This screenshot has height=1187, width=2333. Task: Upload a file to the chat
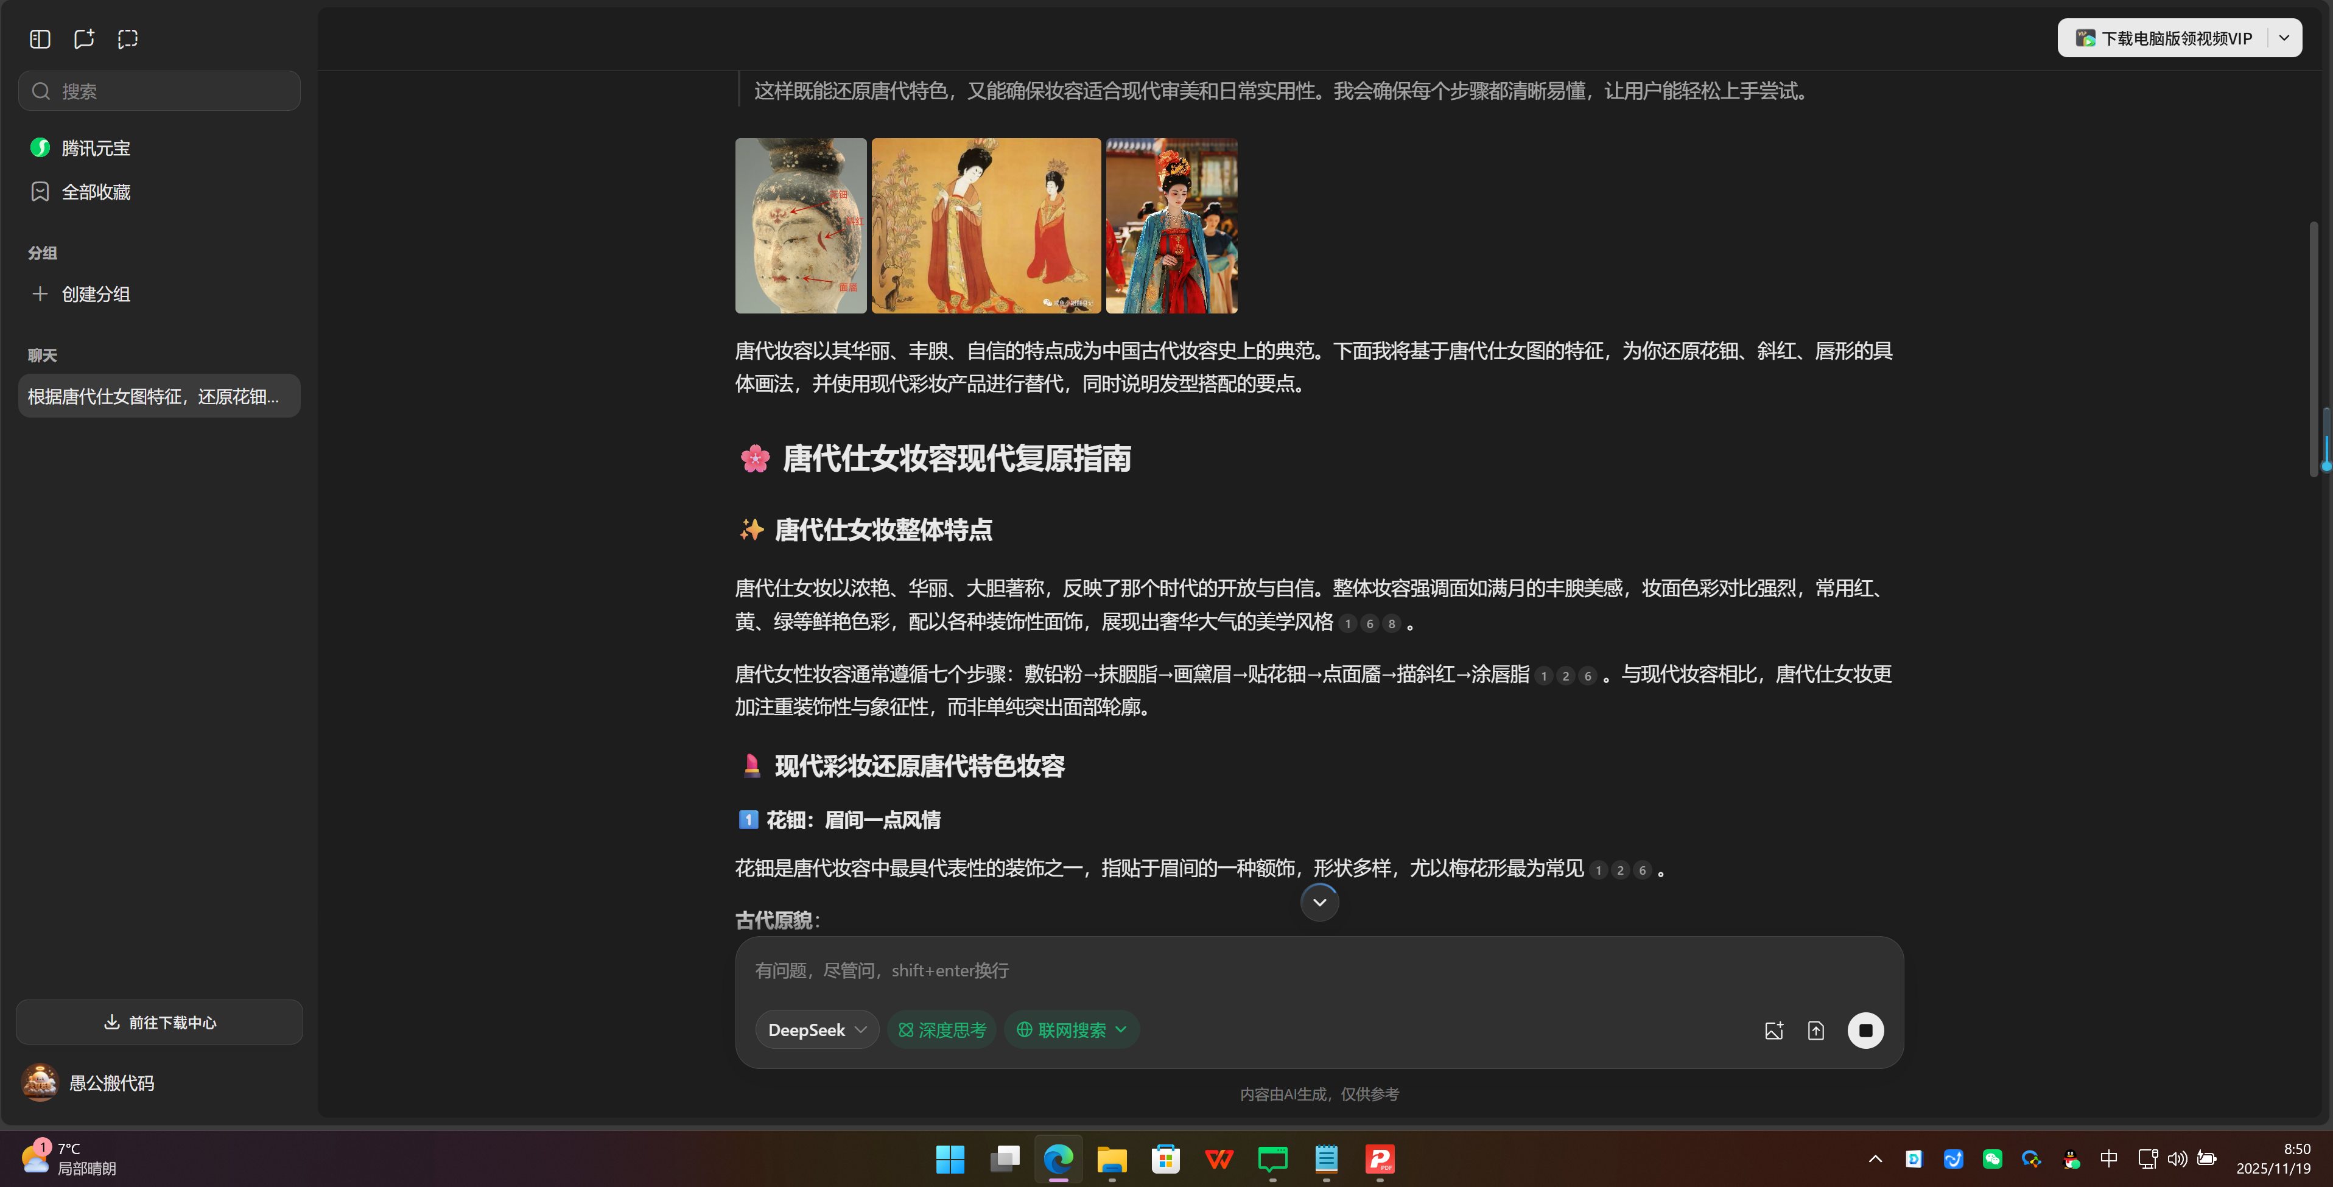pos(1816,1029)
